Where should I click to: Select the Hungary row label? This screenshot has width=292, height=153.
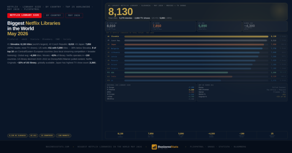(x=114, y=69)
